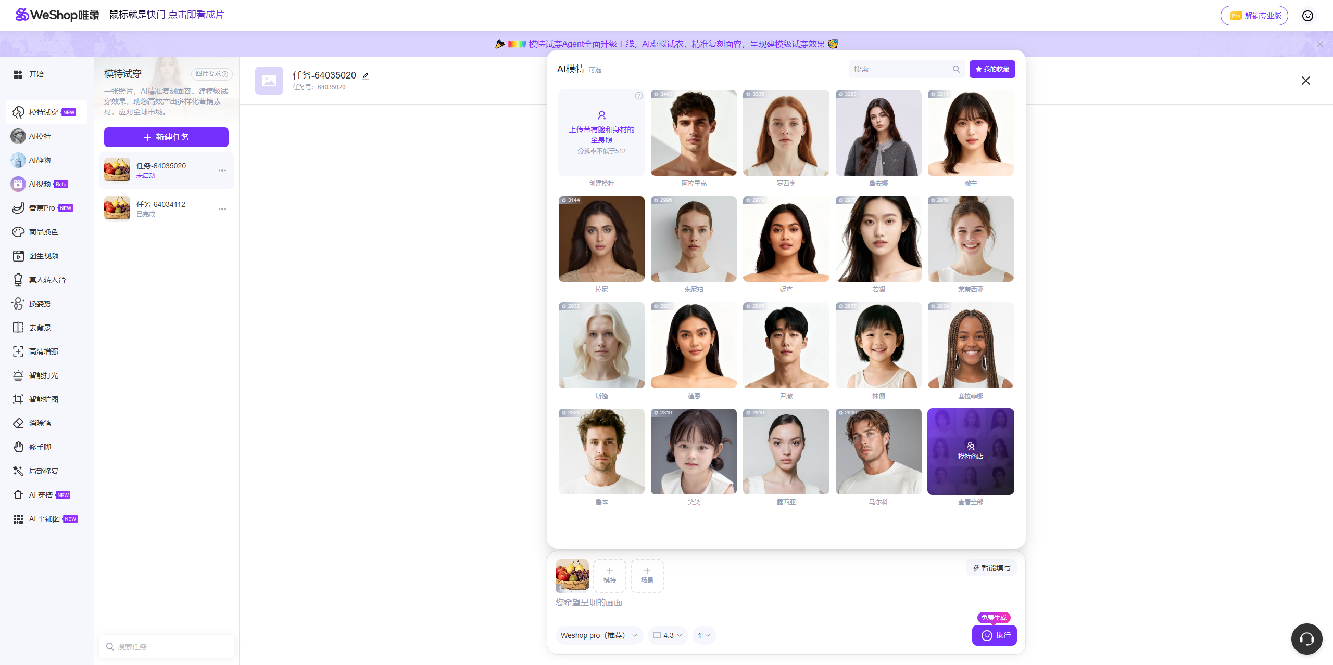1333x665 pixels.
Task: Expand the 4:3 aspect ratio dropdown
Action: pos(667,635)
